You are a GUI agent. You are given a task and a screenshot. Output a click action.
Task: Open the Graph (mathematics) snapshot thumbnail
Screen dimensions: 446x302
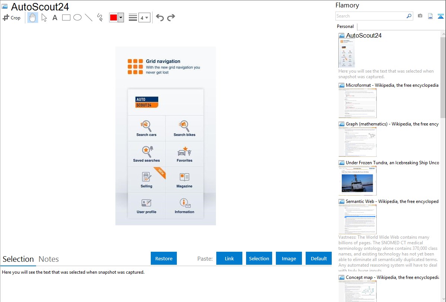357,142
